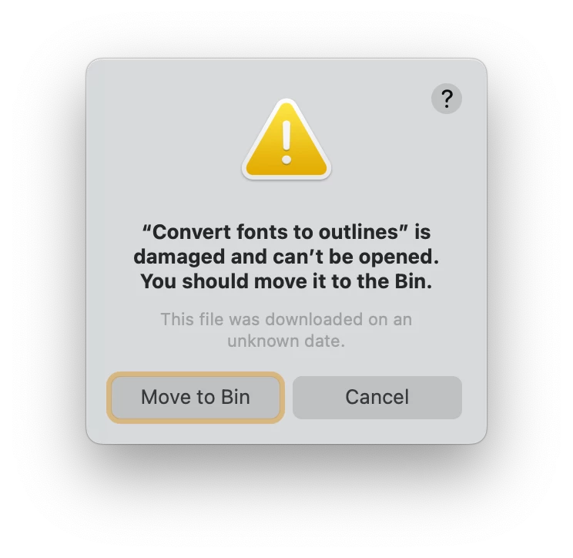Click Cancel to keep the file
The width and height of the screenshot is (573, 558).
377,398
